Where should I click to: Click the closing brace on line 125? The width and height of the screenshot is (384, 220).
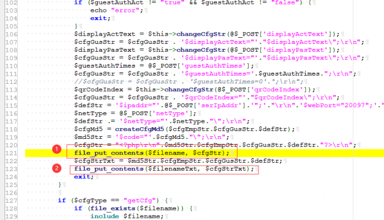[59, 184]
